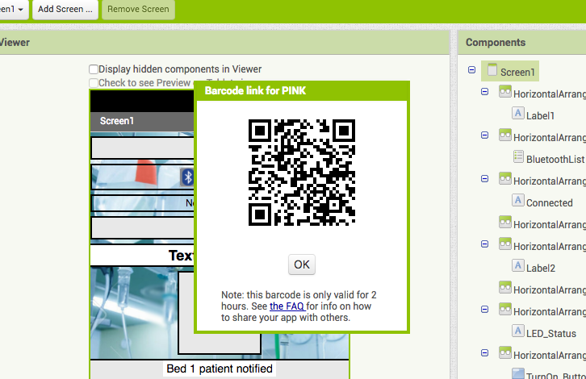The image size is (586, 379).
Task: Collapse the HorizontalArrangement containing BluetoothList
Action: [x=485, y=135]
